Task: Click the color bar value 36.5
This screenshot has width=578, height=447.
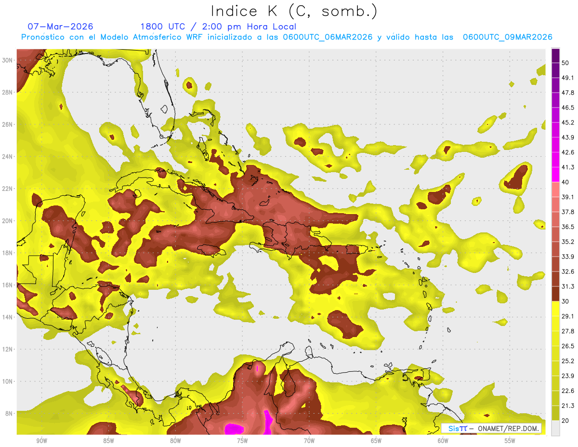Action: 568,227
